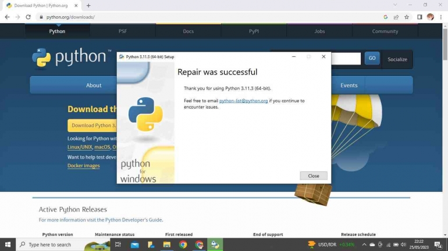Click the site search input field
The width and height of the screenshot is (448, 251).
[x=346, y=59]
